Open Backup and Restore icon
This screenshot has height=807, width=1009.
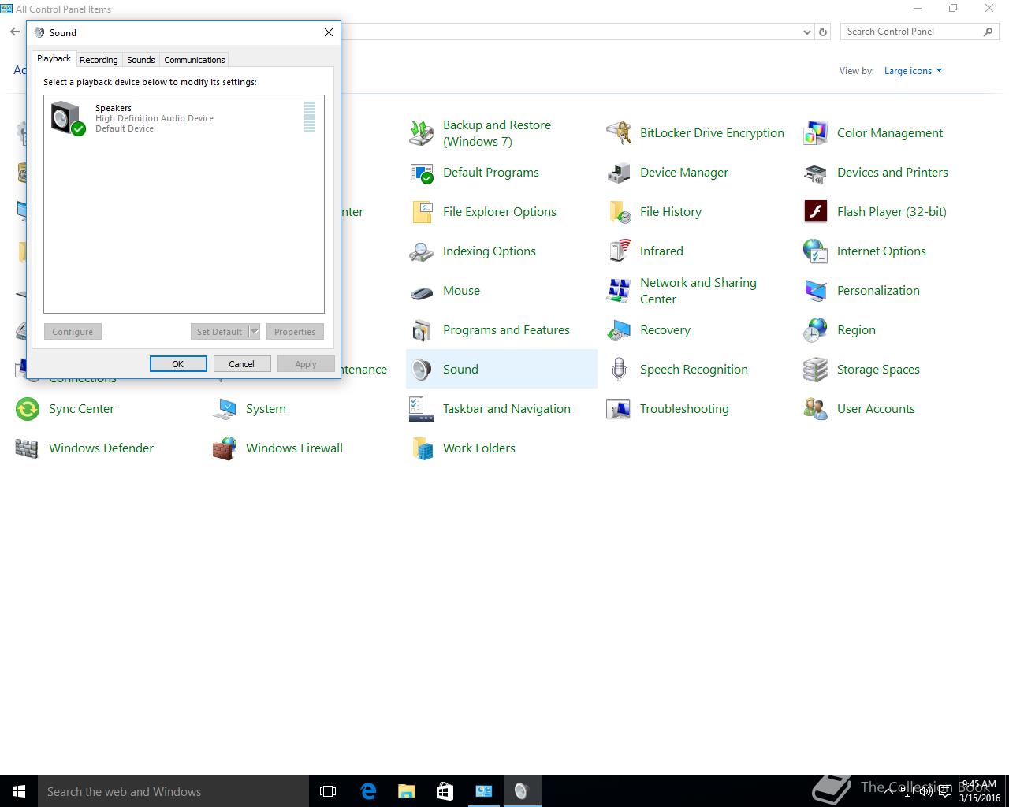[422, 133]
